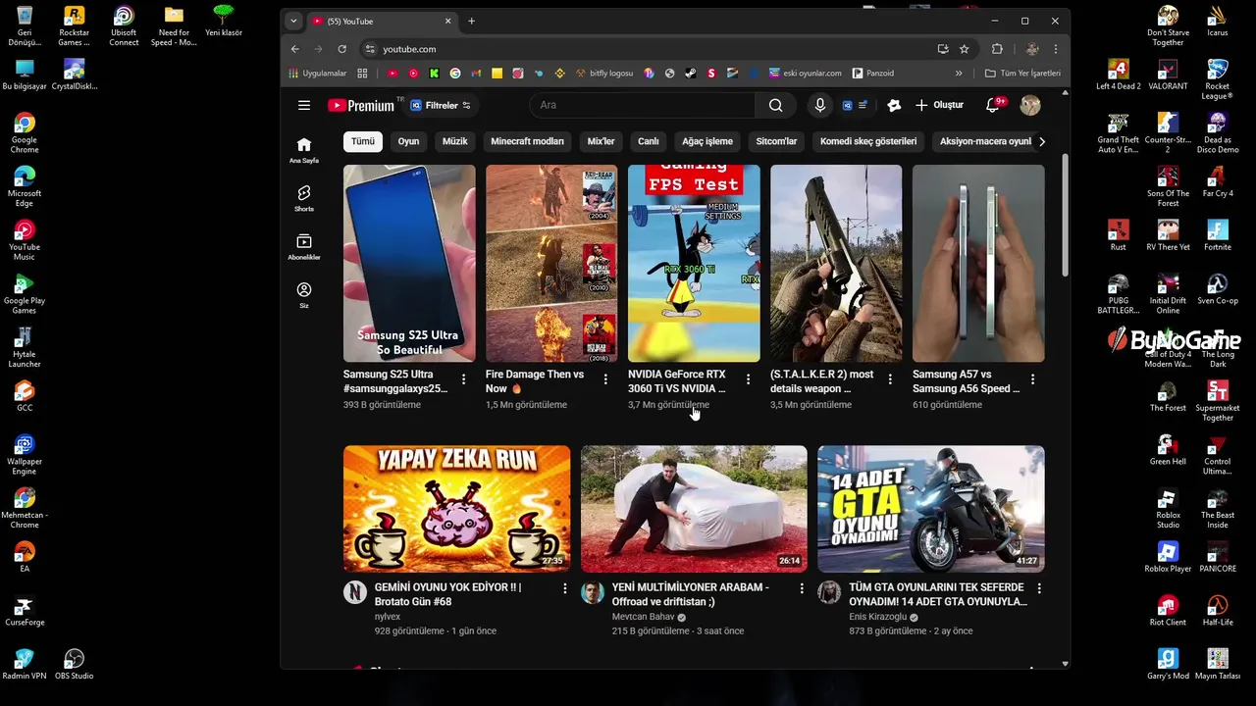Open Chrome extensions puzzle icon
The image size is (1256, 706).
click(997, 49)
